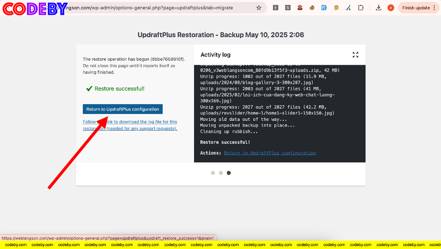
Task: Open the browser three-dot menu
Action: click(x=434, y=8)
